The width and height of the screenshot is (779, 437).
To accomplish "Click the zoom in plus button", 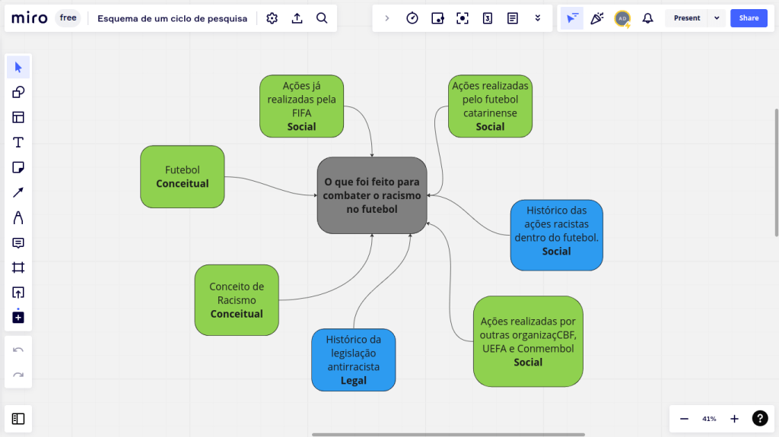I will 734,419.
